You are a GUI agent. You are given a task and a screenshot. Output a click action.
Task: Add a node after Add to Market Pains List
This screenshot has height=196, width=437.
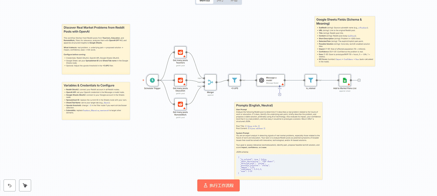(359, 80)
